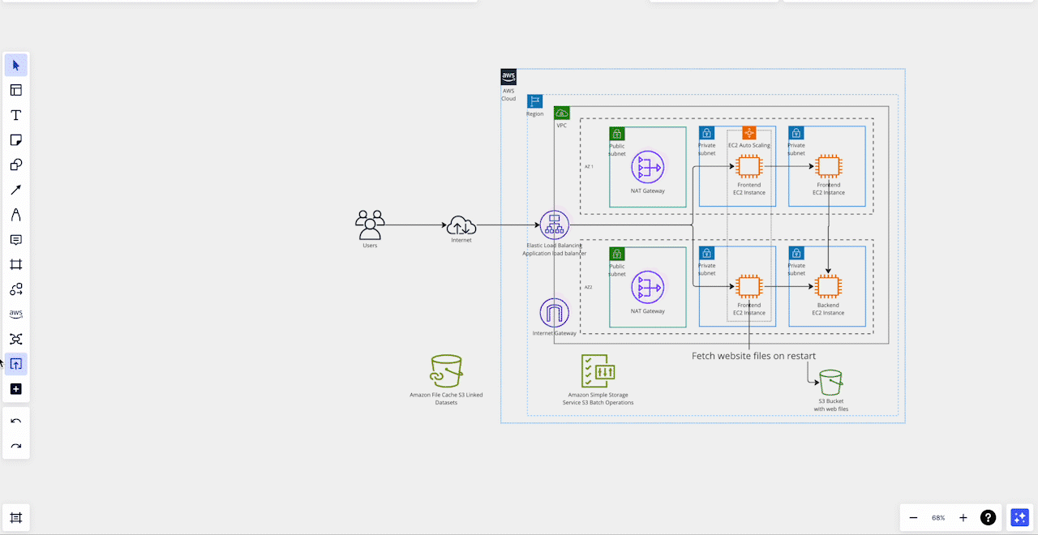Click the Upload tool in left toolbar

pyautogui.click(x=16, y=364)
